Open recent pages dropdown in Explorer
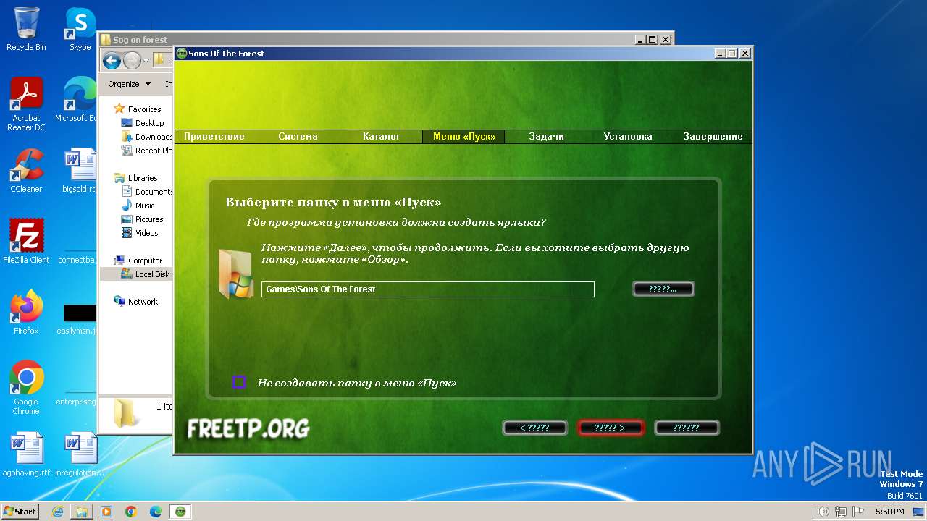Image resolution: width=927 pixels, height=521 pixels. 146,61
